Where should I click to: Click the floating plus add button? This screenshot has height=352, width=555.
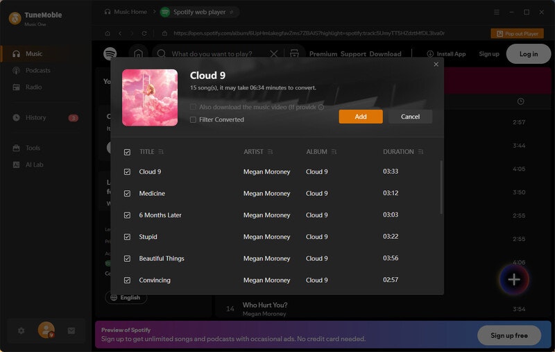tap(514, 279)
